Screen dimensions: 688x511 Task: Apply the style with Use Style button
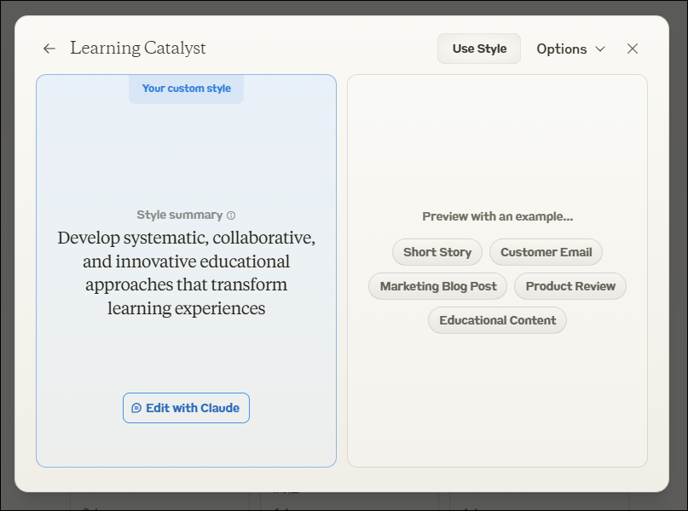479,49
